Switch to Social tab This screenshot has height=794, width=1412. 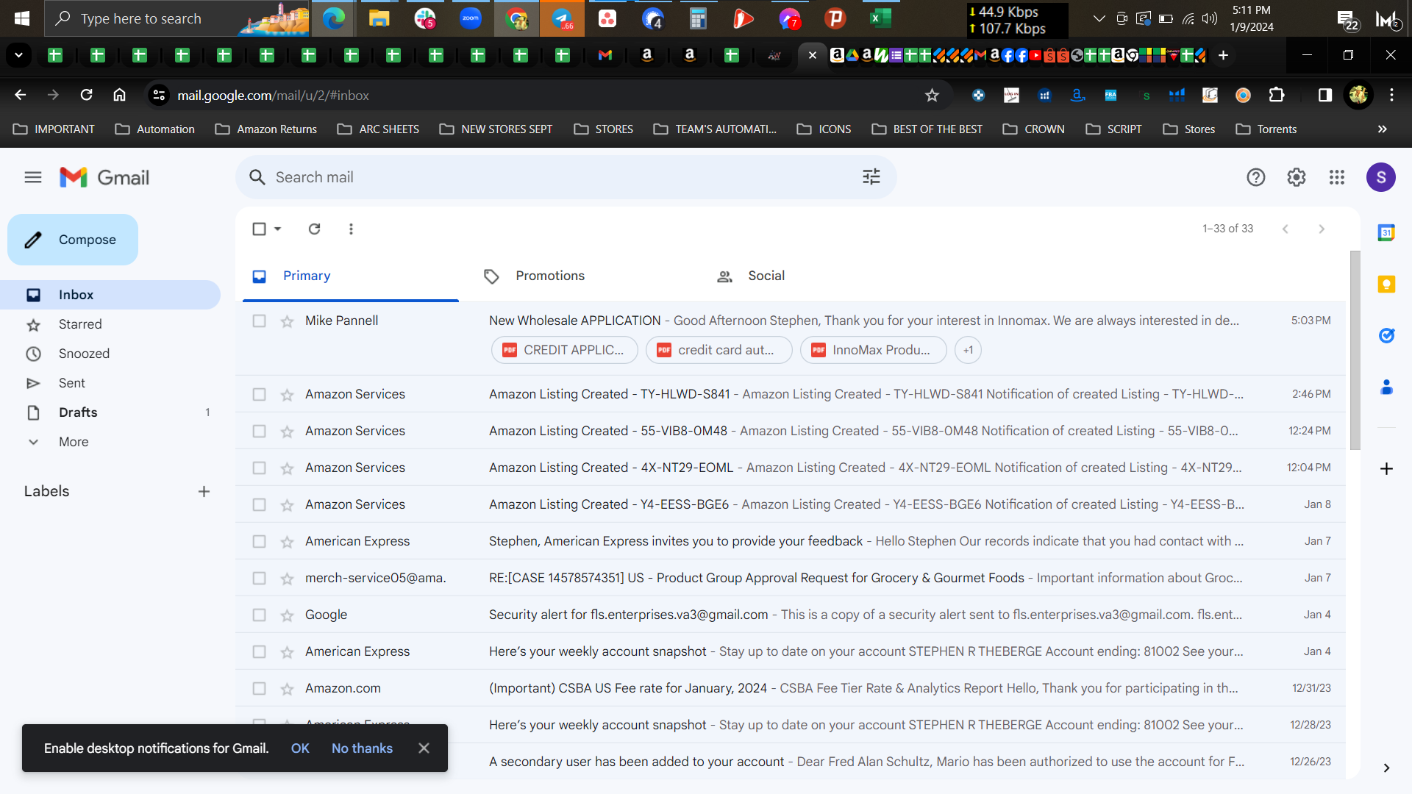point(813,276)
